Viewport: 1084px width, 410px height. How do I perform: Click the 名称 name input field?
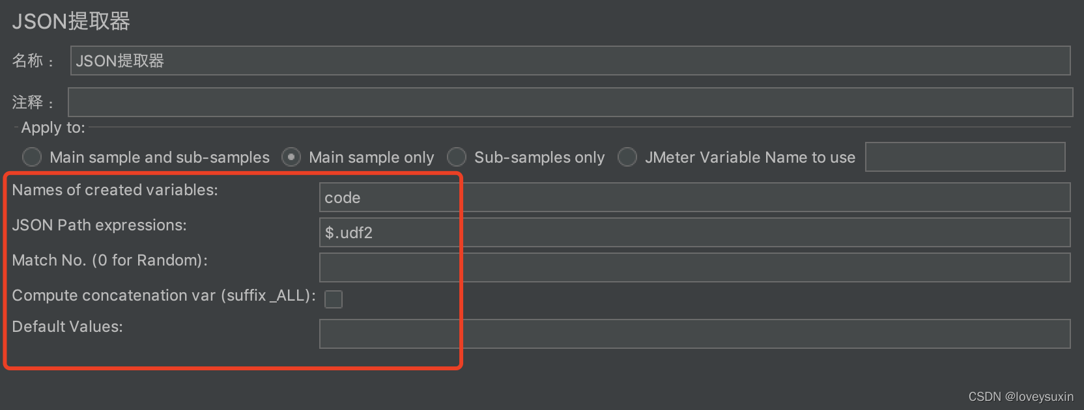(x=456, y=60)
